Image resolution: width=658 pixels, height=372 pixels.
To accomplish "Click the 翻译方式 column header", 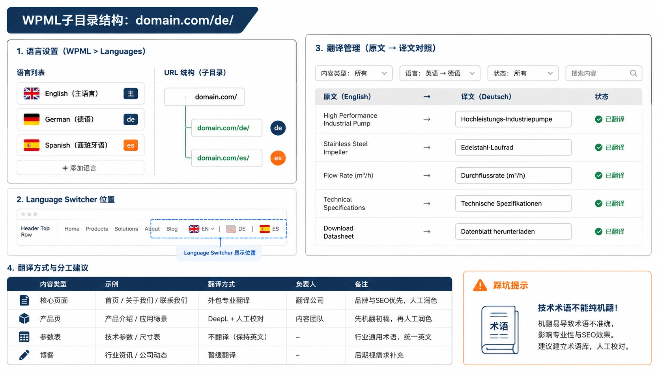I will click(x=221, y=284).
